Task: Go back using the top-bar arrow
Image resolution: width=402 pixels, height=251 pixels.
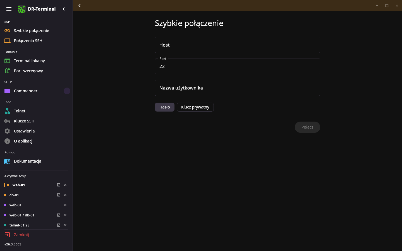Action: 80,6
